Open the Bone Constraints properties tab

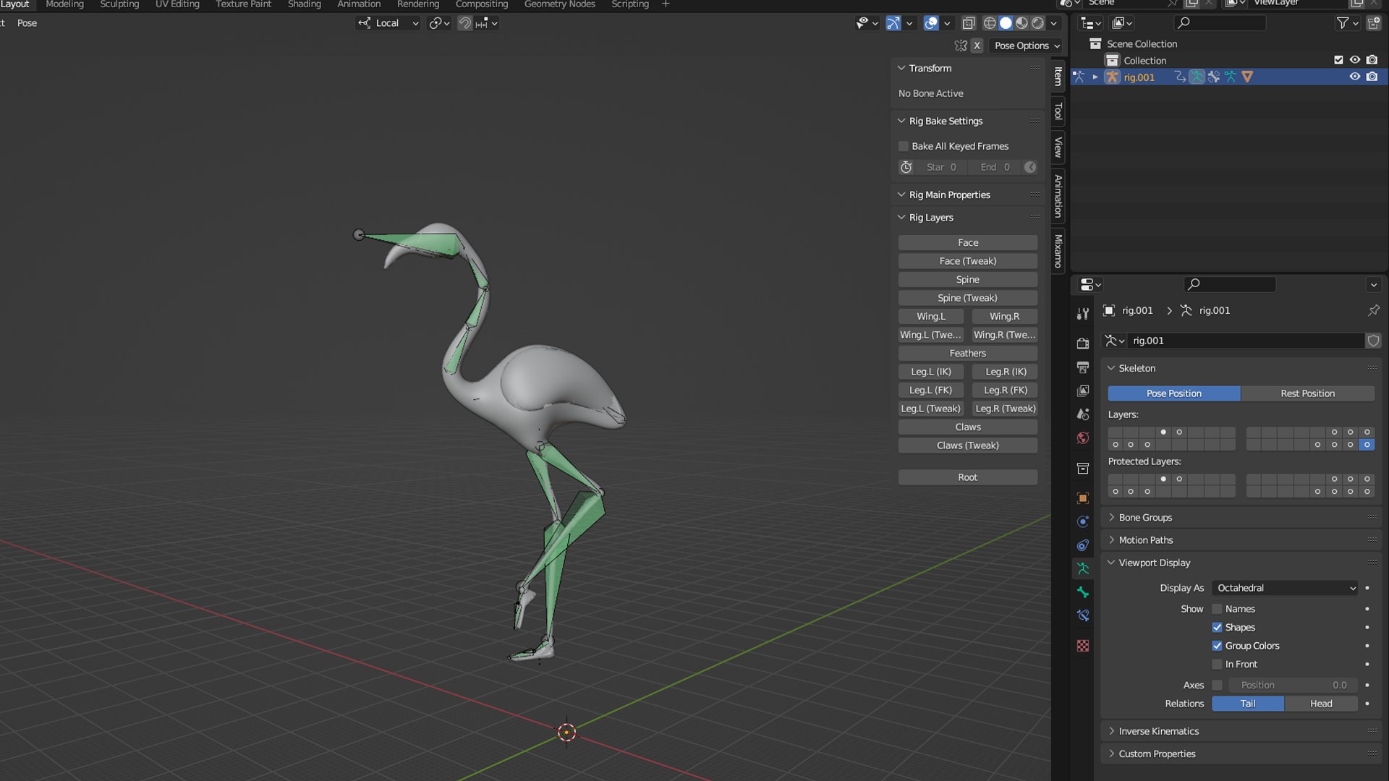1082,615
